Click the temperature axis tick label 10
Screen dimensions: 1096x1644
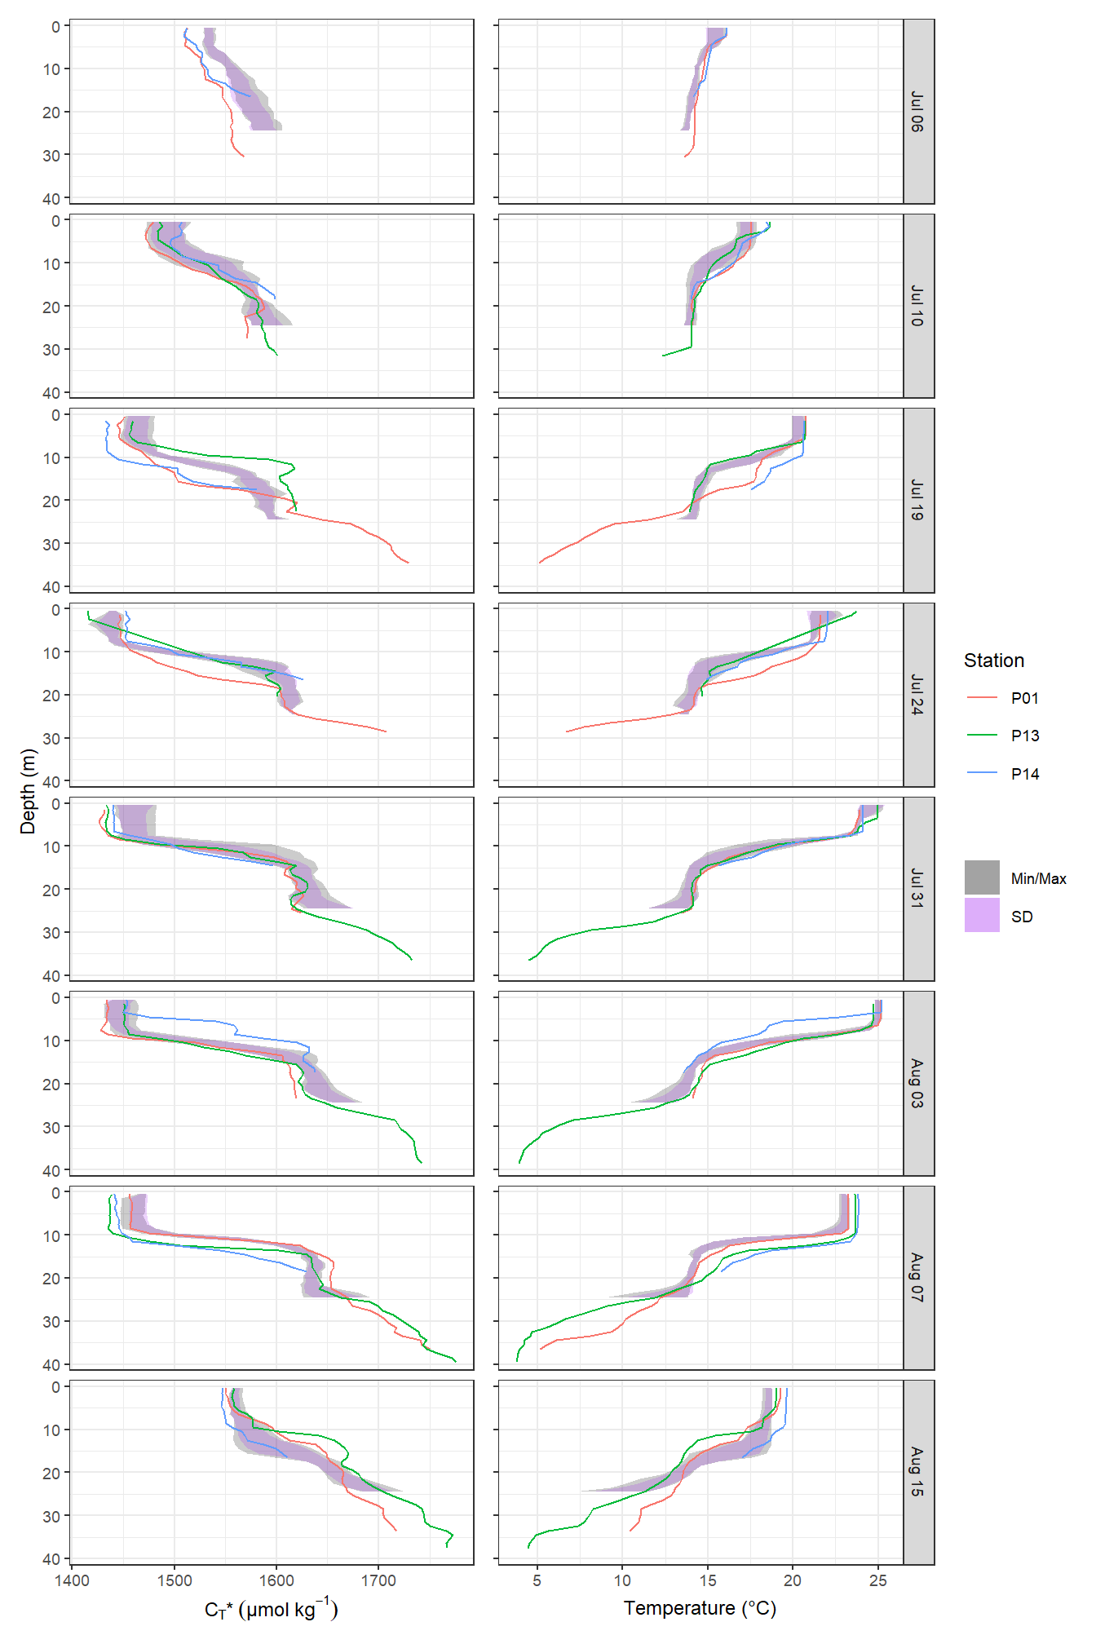point(622,1581)
